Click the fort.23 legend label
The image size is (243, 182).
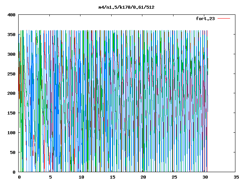[x=205, y=19]
